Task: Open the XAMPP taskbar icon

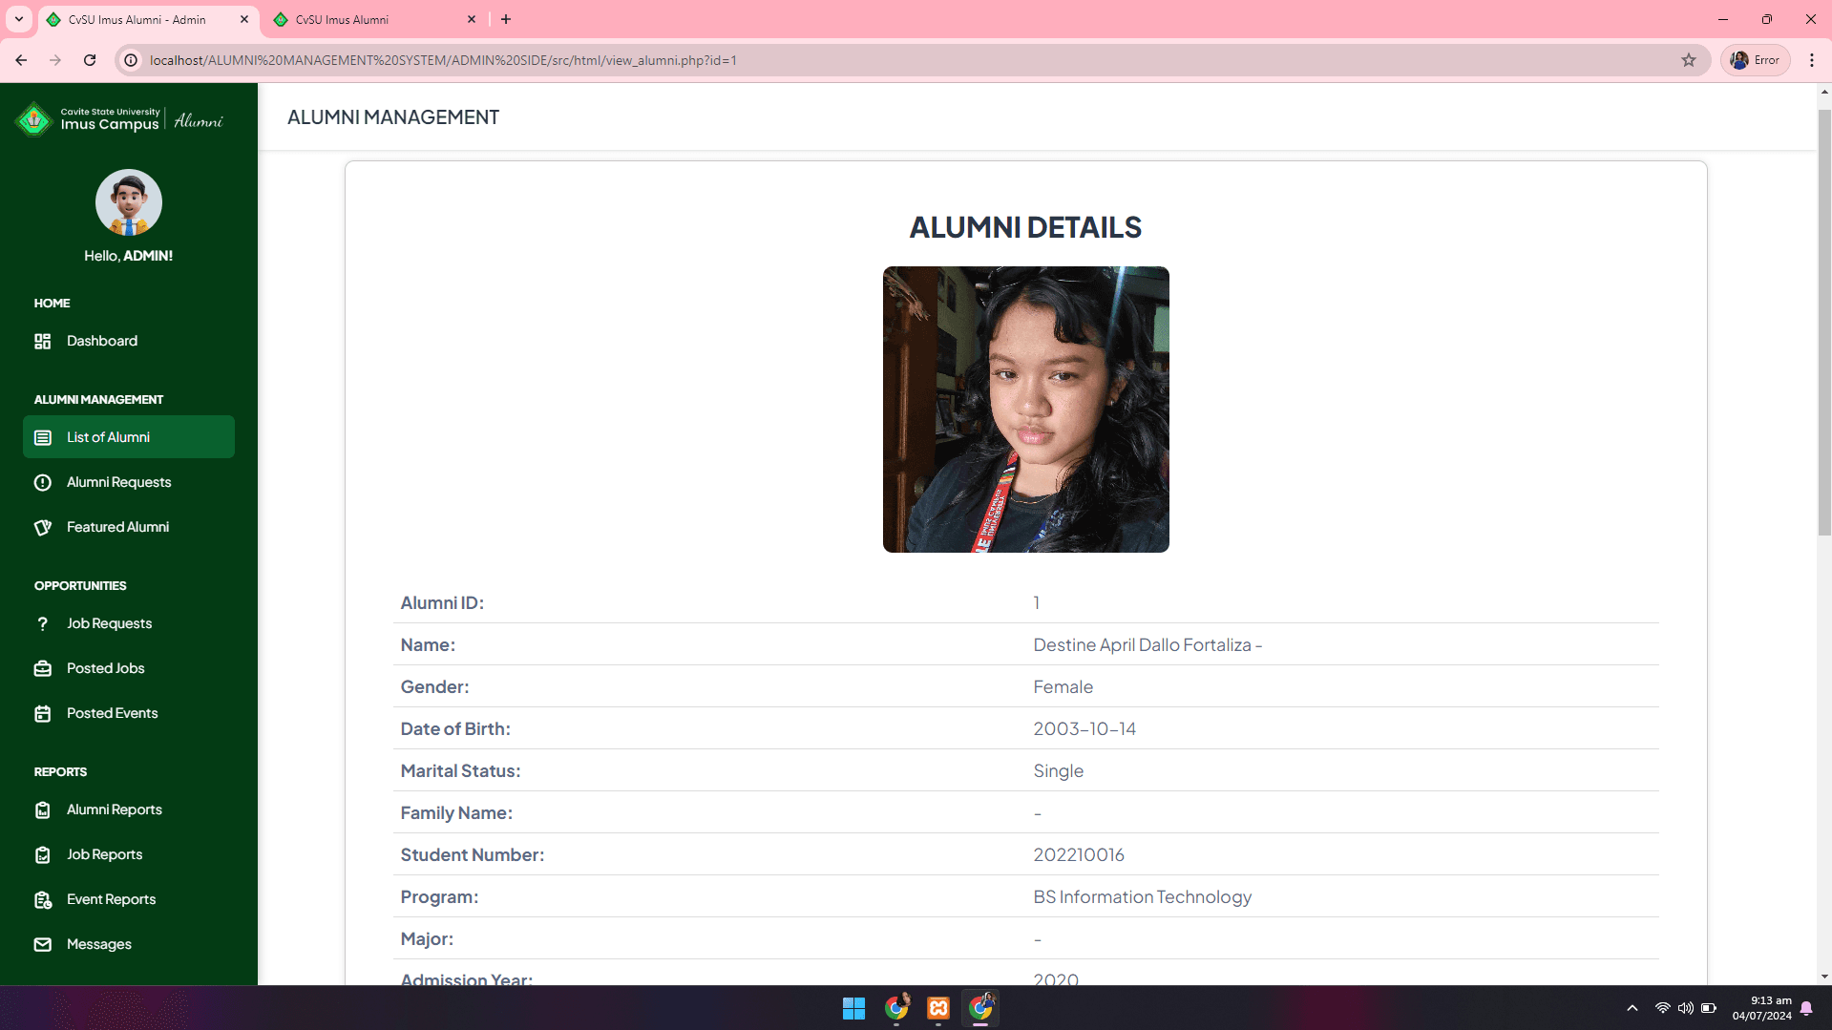Action: [938, 1008]
